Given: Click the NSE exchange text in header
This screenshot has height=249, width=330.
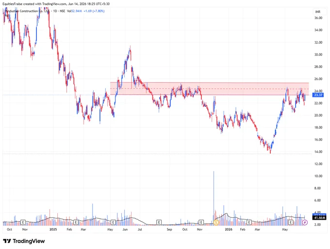Looking at the screenshot, I should [x=62, y=11].
